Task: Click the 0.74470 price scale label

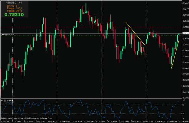Action: 186,56
